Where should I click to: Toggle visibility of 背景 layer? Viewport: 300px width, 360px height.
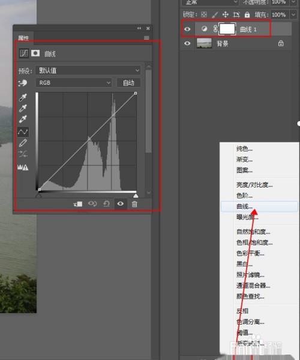(187, 43)
